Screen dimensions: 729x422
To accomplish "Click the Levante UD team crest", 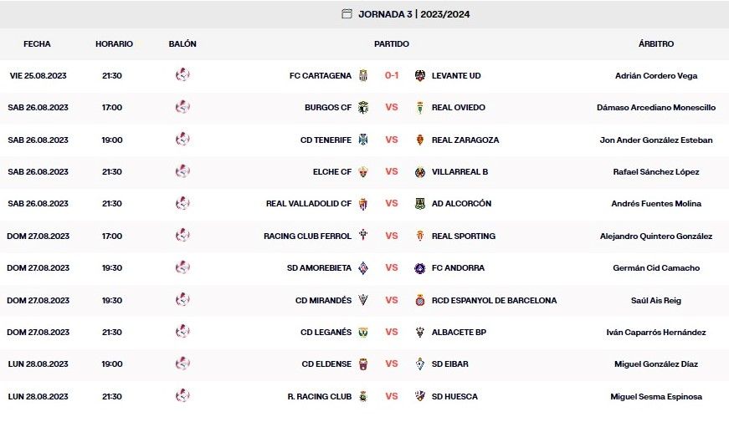I will coord(420,75).
